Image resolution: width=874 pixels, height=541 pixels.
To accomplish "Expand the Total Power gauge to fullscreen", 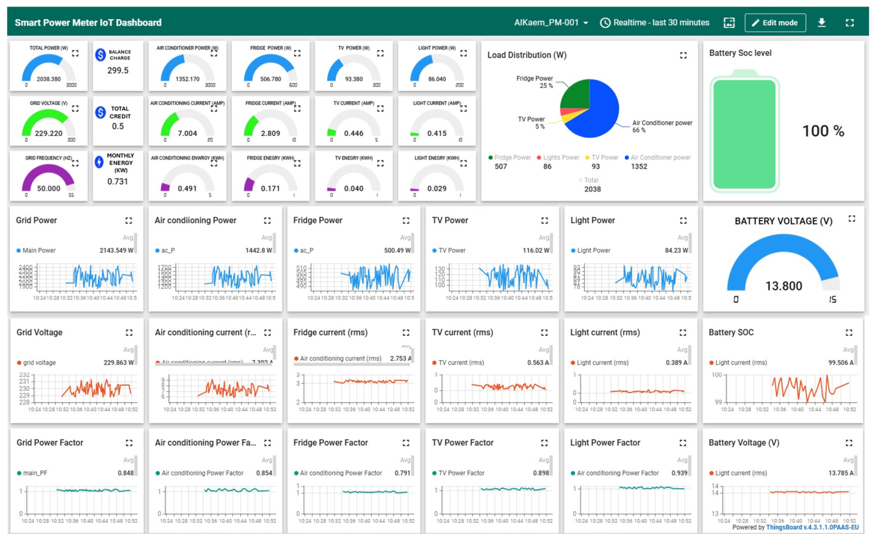I will [x=75, y=53].
